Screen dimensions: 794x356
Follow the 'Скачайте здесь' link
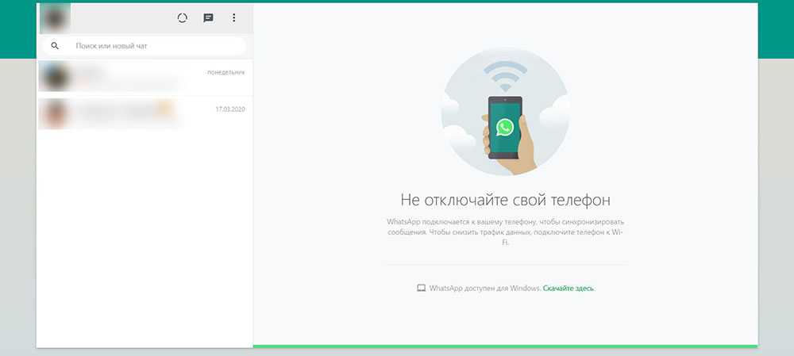pyautogui.click(x=569, y=288)
